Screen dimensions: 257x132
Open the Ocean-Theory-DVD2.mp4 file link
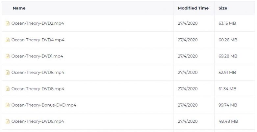(x=38, y=23)
